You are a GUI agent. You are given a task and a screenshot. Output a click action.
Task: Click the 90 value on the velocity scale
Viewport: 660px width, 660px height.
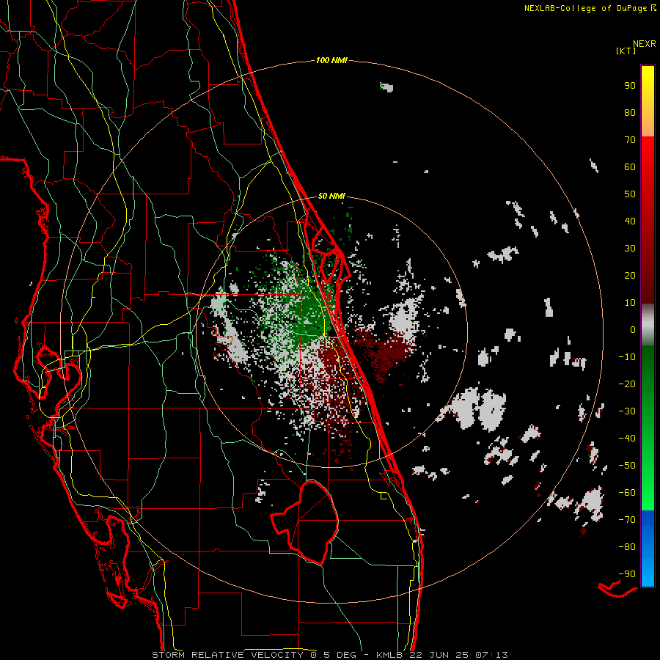pos(630,86)
